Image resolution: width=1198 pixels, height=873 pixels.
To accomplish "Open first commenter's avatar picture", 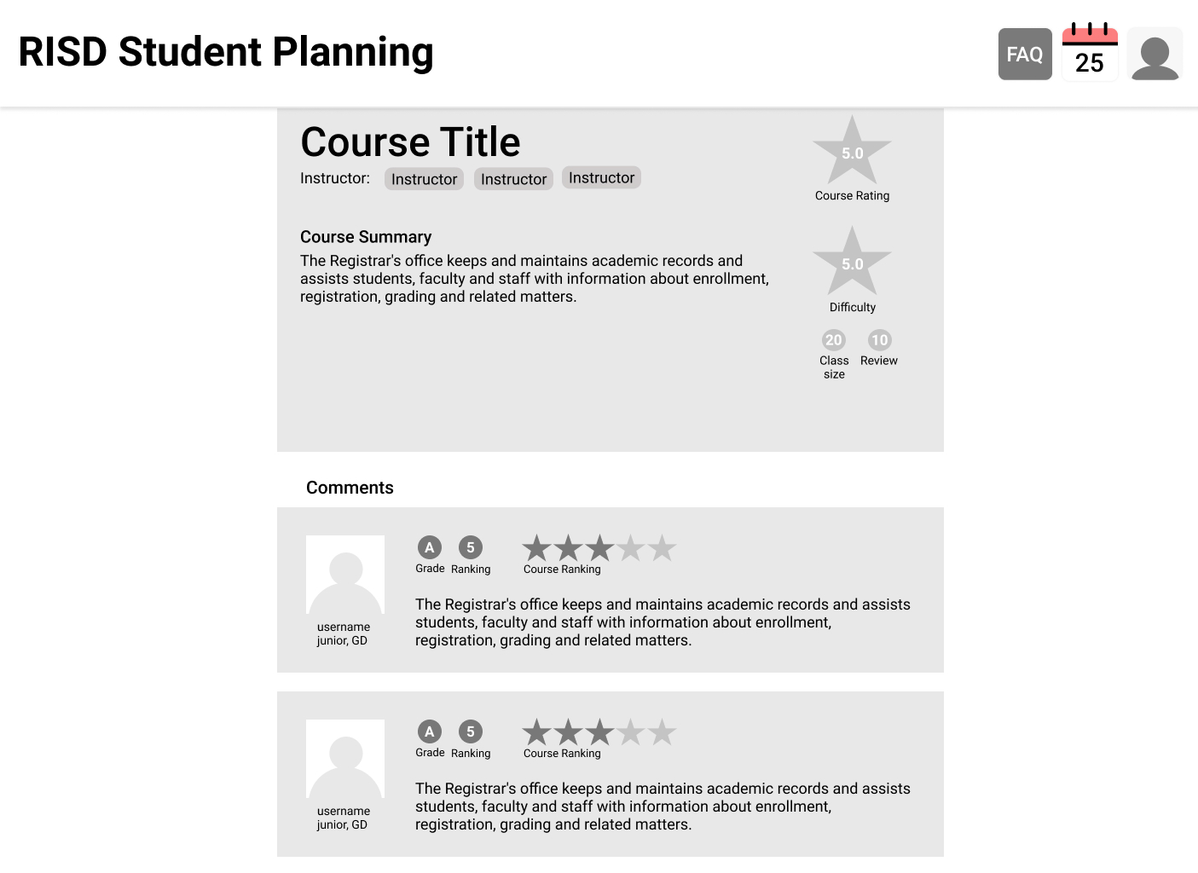I will coord(345,575).
